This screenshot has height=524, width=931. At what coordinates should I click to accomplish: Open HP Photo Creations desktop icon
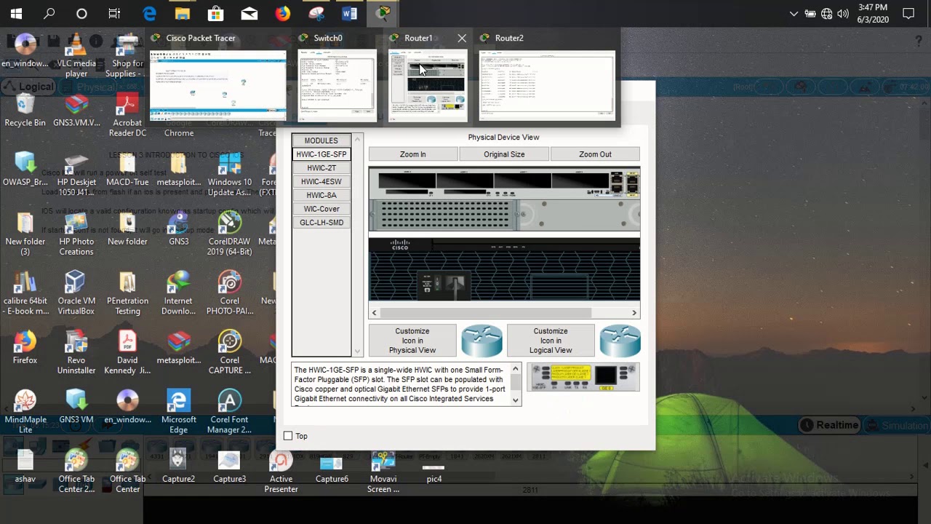pyautogui.click(x=76, y=234)
